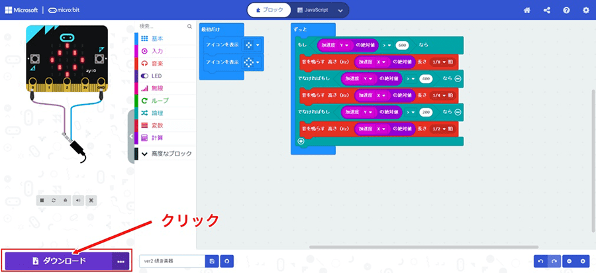Switch to the JavaScript editor tab

313,10
